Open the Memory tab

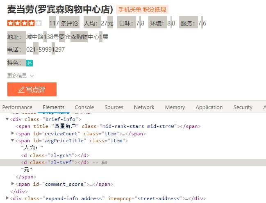click(175, 107)
